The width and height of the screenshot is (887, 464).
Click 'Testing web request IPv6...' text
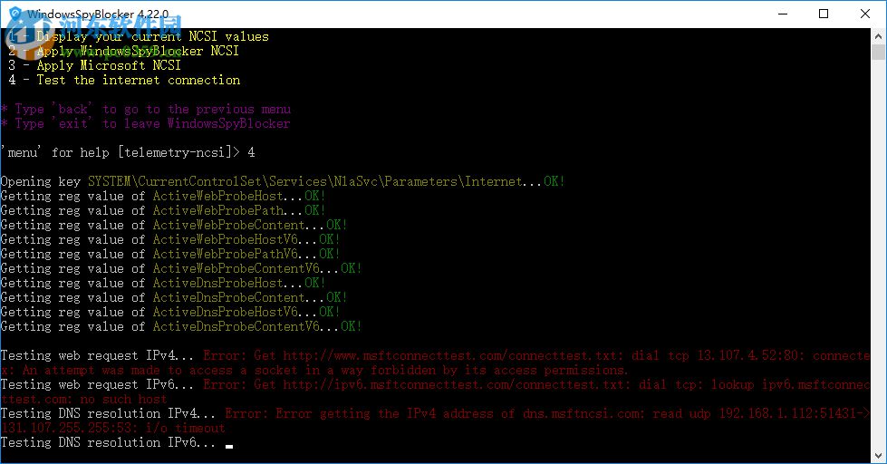point(97,385)
